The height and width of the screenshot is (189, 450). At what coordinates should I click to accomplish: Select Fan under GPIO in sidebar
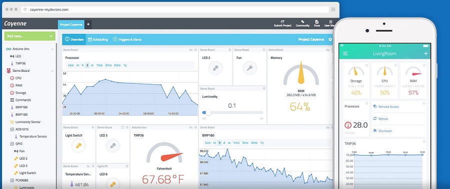pos(22,151)
